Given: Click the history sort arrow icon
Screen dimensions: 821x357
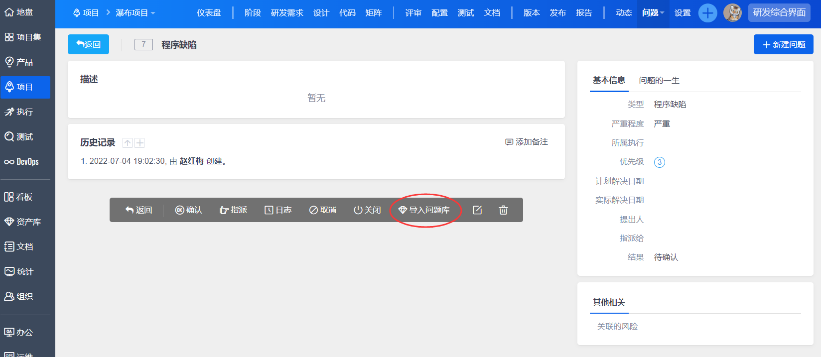Looking at the screenshot, I should (x=128, y=143).
